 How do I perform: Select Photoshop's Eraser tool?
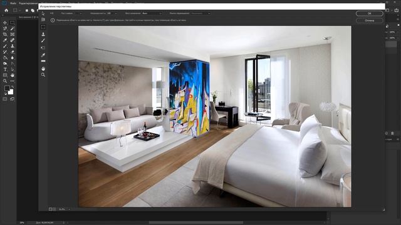13,52
